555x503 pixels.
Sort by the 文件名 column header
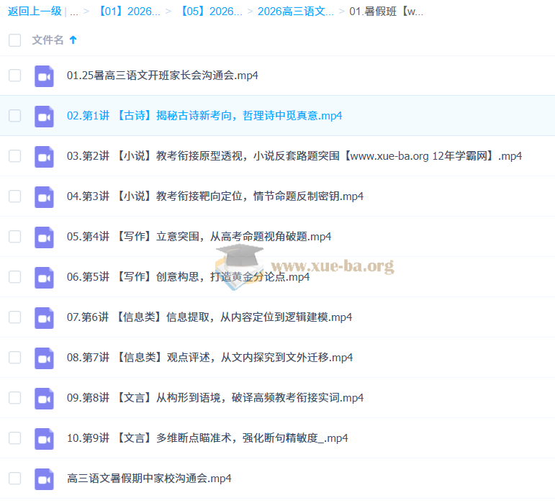(x=48, y=40)
